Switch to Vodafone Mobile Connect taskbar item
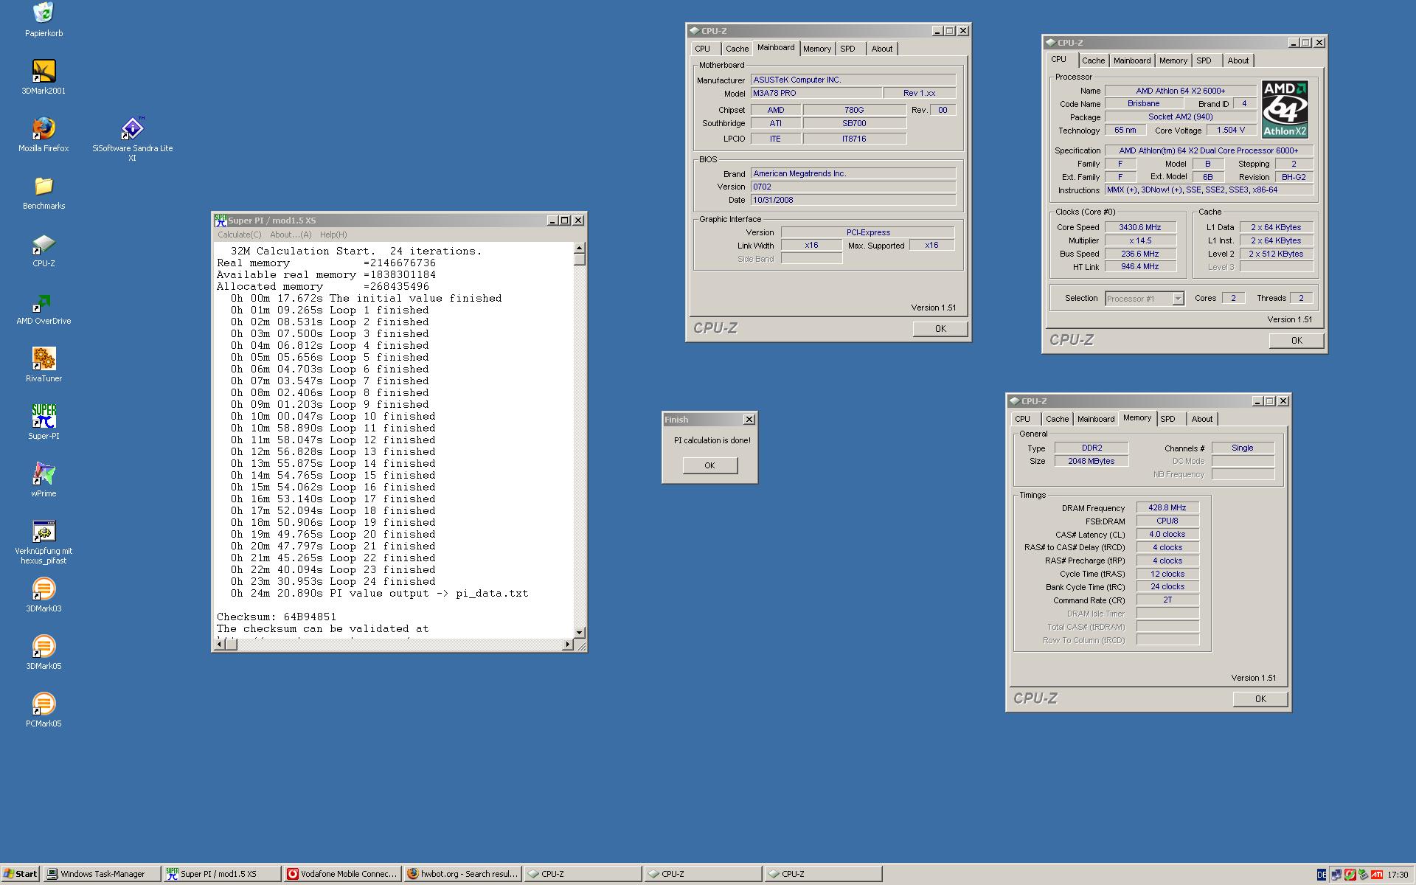Image resolution: width=1416 pixels, height=885 pixels. [x=342, y=874]
